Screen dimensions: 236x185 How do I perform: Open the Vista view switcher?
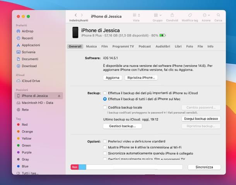coord(136,15)
